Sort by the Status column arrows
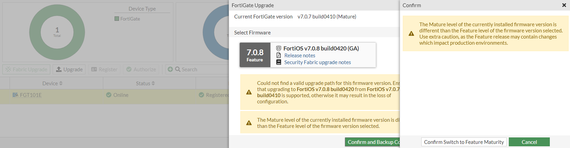The height and width of the screenshot is (148, 570). click(153, 84)
